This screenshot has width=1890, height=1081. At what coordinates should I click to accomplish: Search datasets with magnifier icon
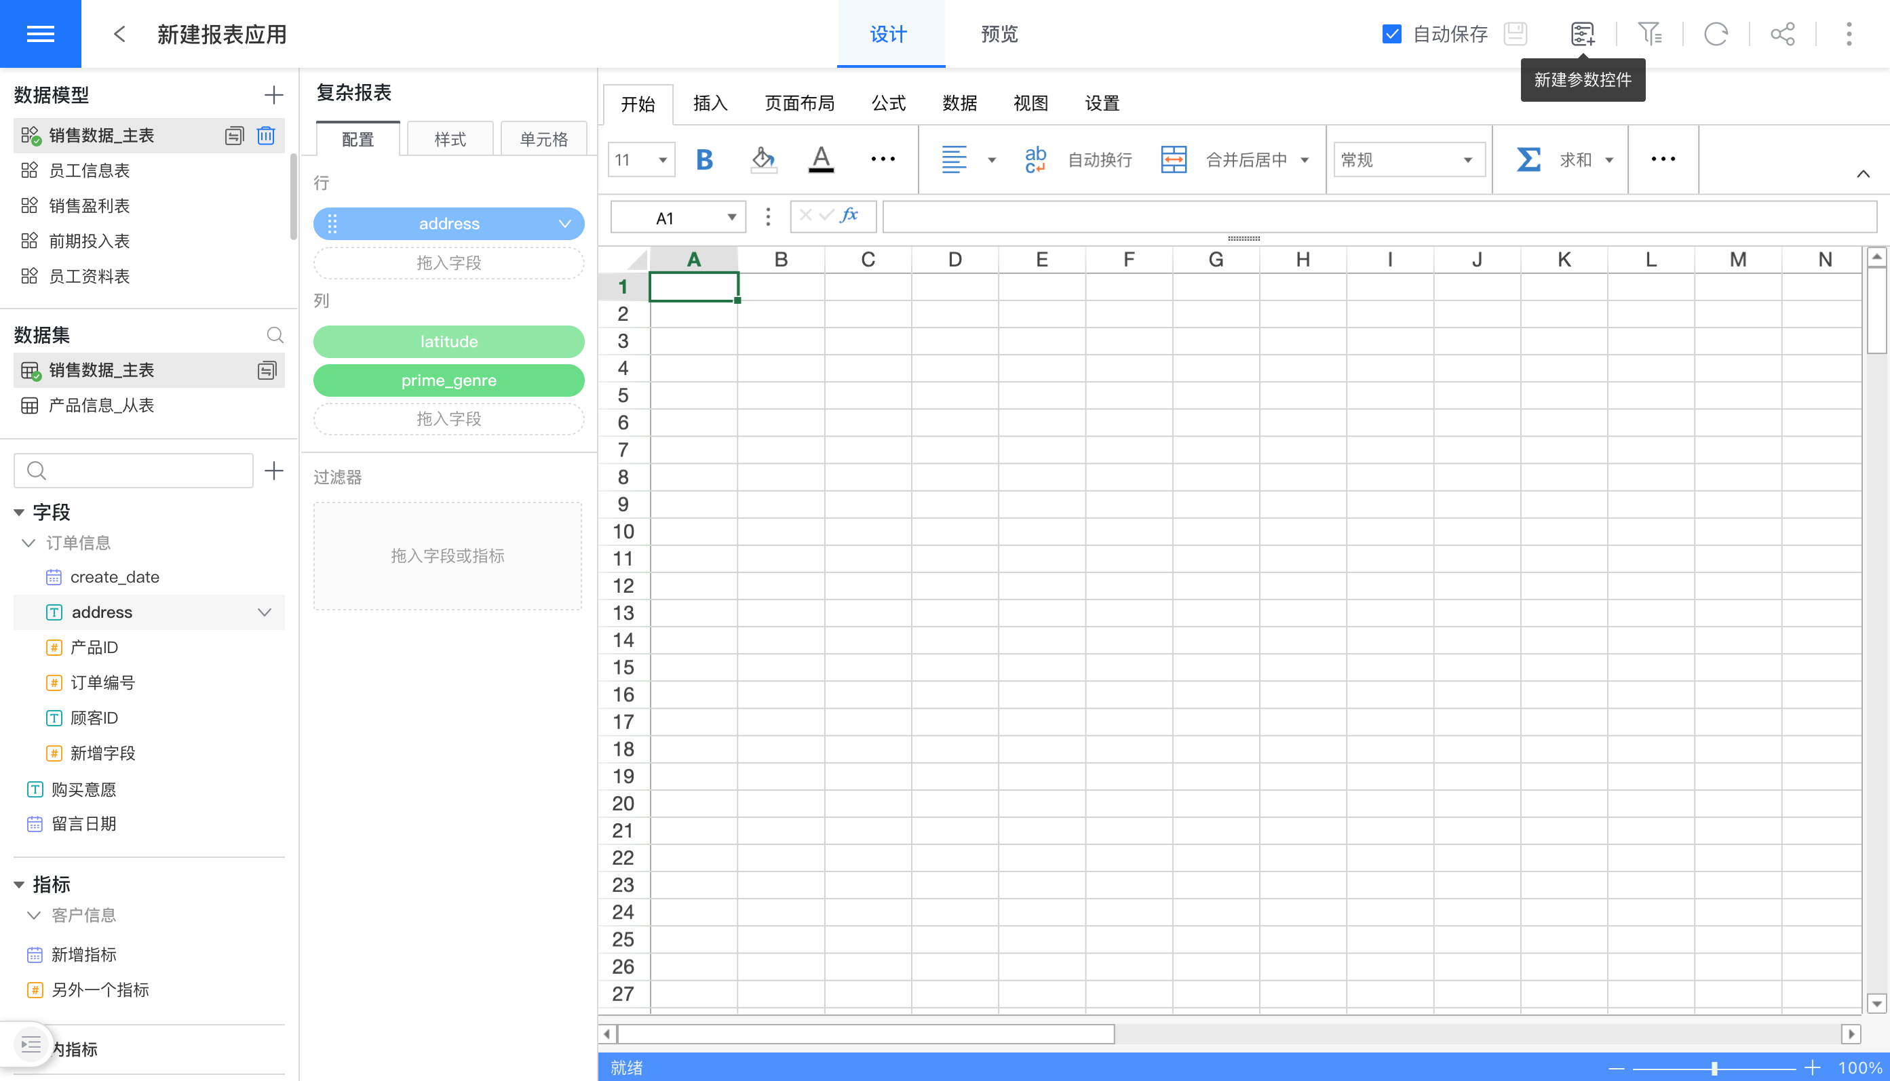[x=275, y=335]
